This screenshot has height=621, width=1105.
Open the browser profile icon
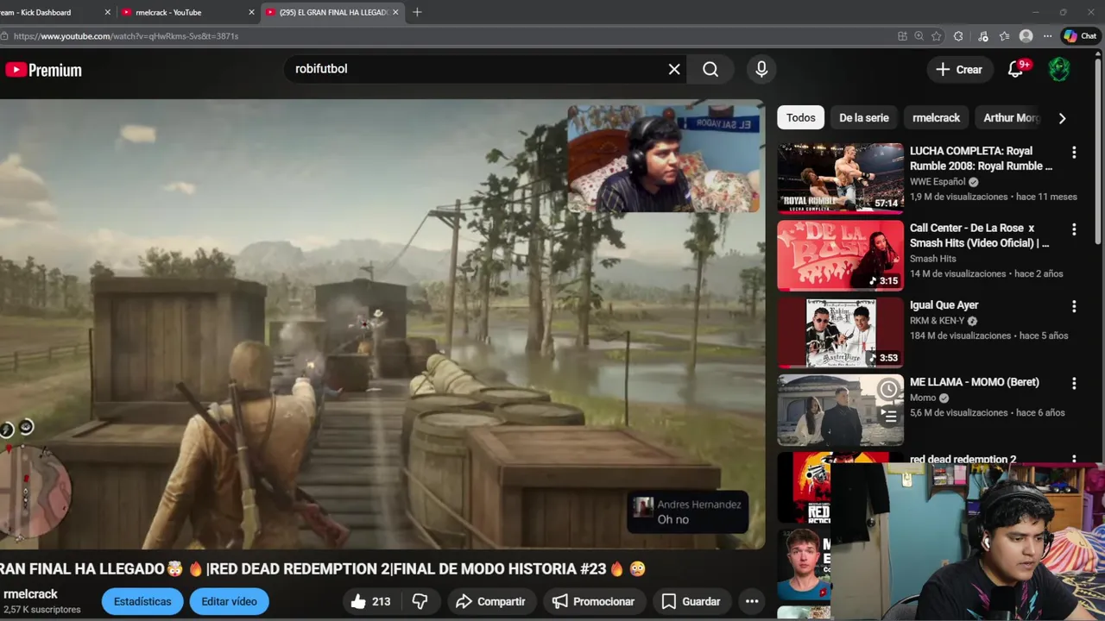coord(1026,36)
